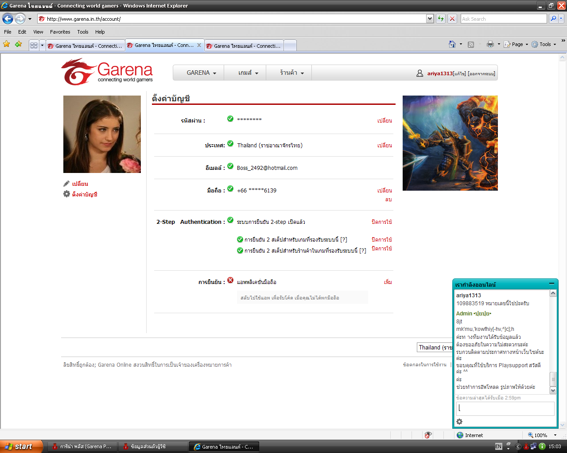The image size is (567, 453).
Task: Open the Recent Pages dropdown arrow
Action: point(30,19)
